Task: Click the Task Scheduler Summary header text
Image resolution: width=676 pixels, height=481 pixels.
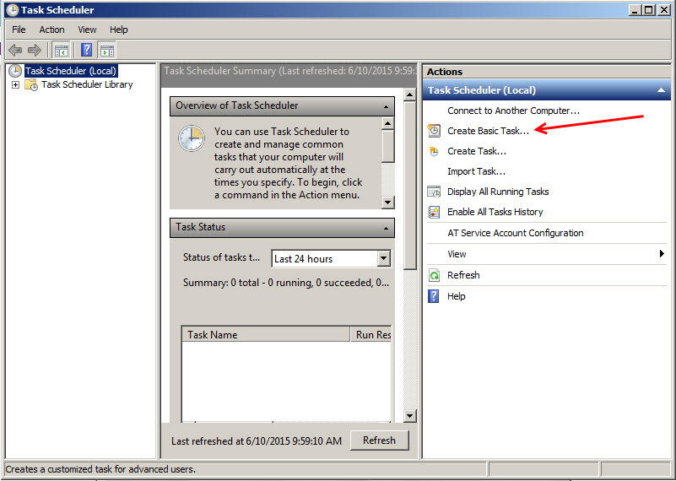Action: [x=289, y=71]
